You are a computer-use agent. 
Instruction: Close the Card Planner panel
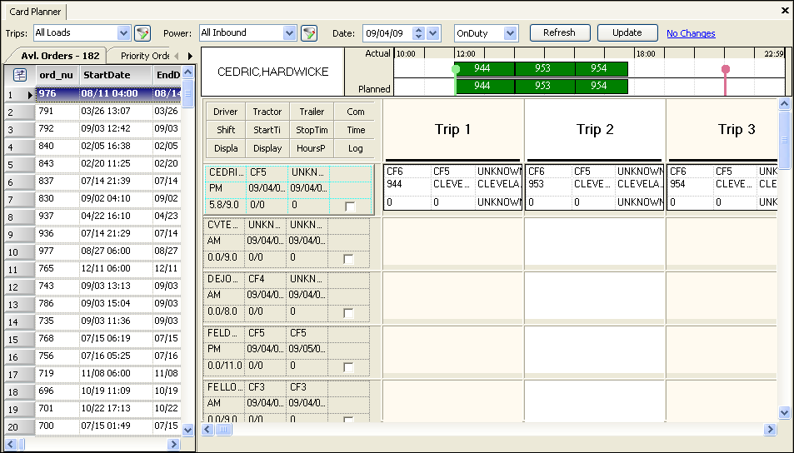click(785, 11)
